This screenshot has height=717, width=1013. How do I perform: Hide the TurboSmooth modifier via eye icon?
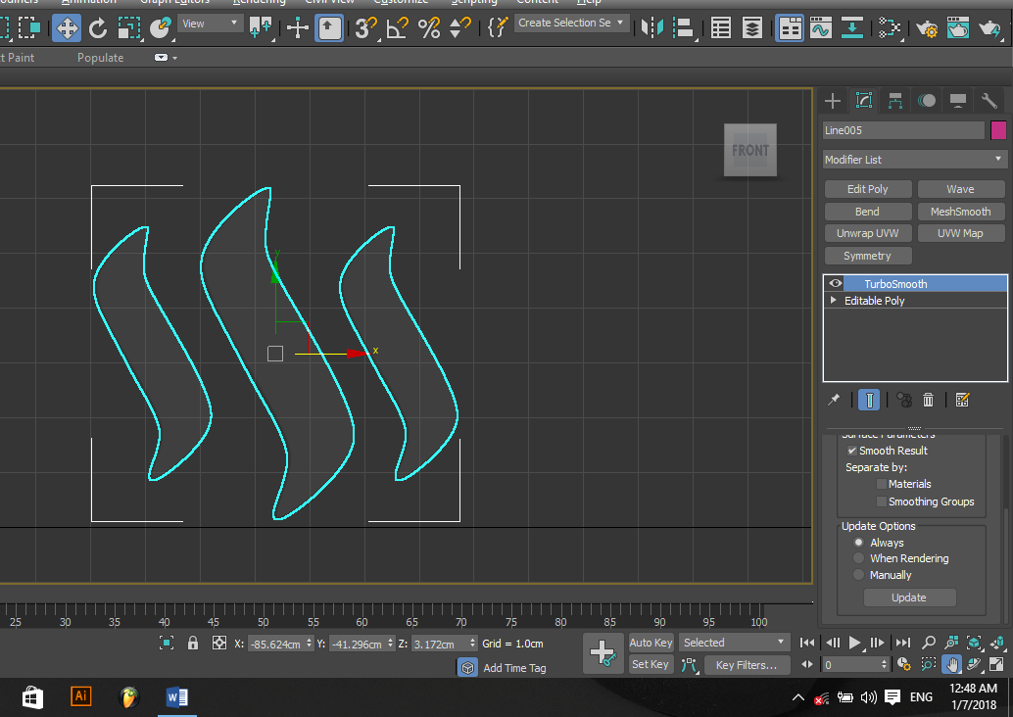836,283
